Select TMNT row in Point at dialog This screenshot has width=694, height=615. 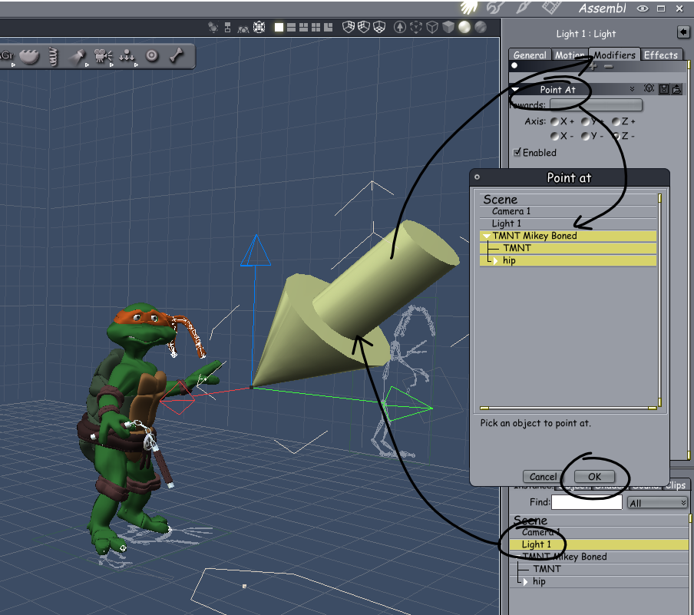568,248
